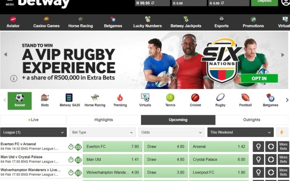This screenshot has width=290, height=181.
Task: Toggle the lightning quick bet button
Action: pyautogui.click(x=282, y=132)
